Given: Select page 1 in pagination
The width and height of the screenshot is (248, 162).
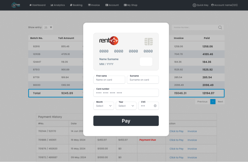Looking at the screenshot, I should coord(213,102).
